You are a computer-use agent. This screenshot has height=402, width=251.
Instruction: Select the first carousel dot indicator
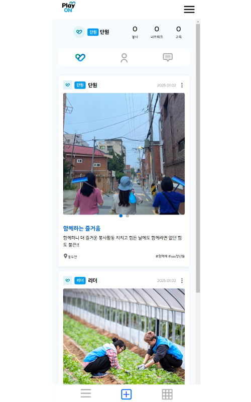pyautogui.click(x=120, y=216)
